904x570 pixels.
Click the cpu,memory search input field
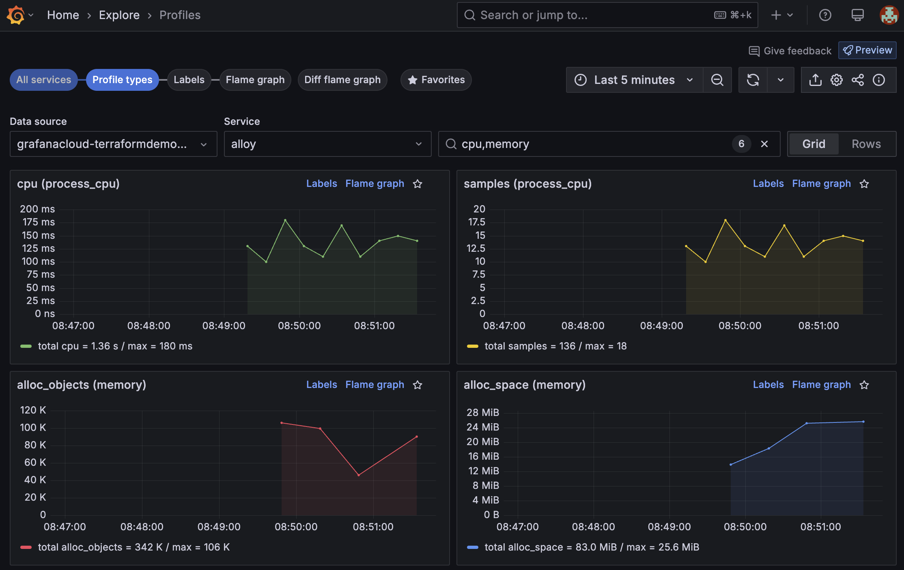pyautogui.click(x=568, y=144)
